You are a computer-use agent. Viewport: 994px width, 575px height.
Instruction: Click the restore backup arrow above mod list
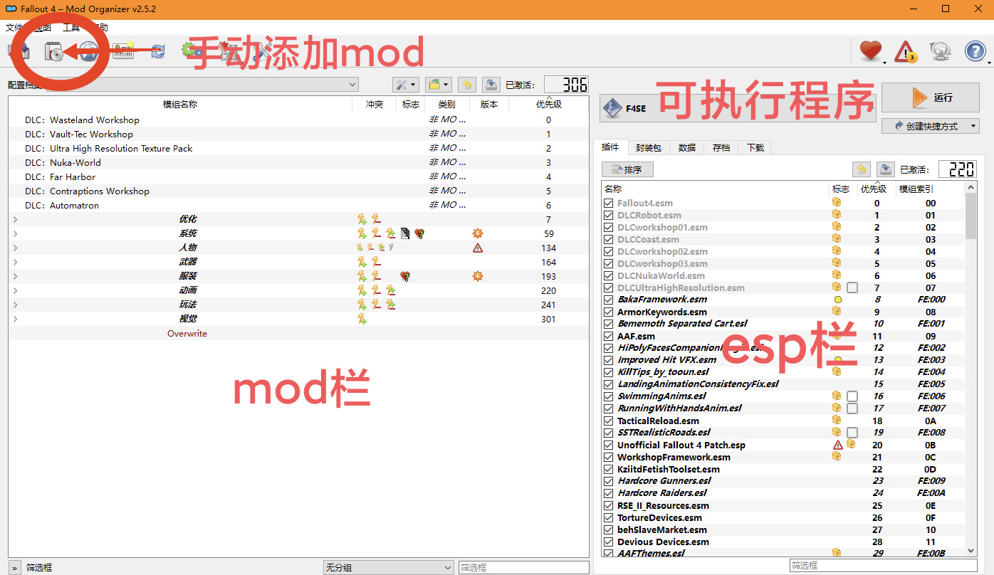pos(466,85)
